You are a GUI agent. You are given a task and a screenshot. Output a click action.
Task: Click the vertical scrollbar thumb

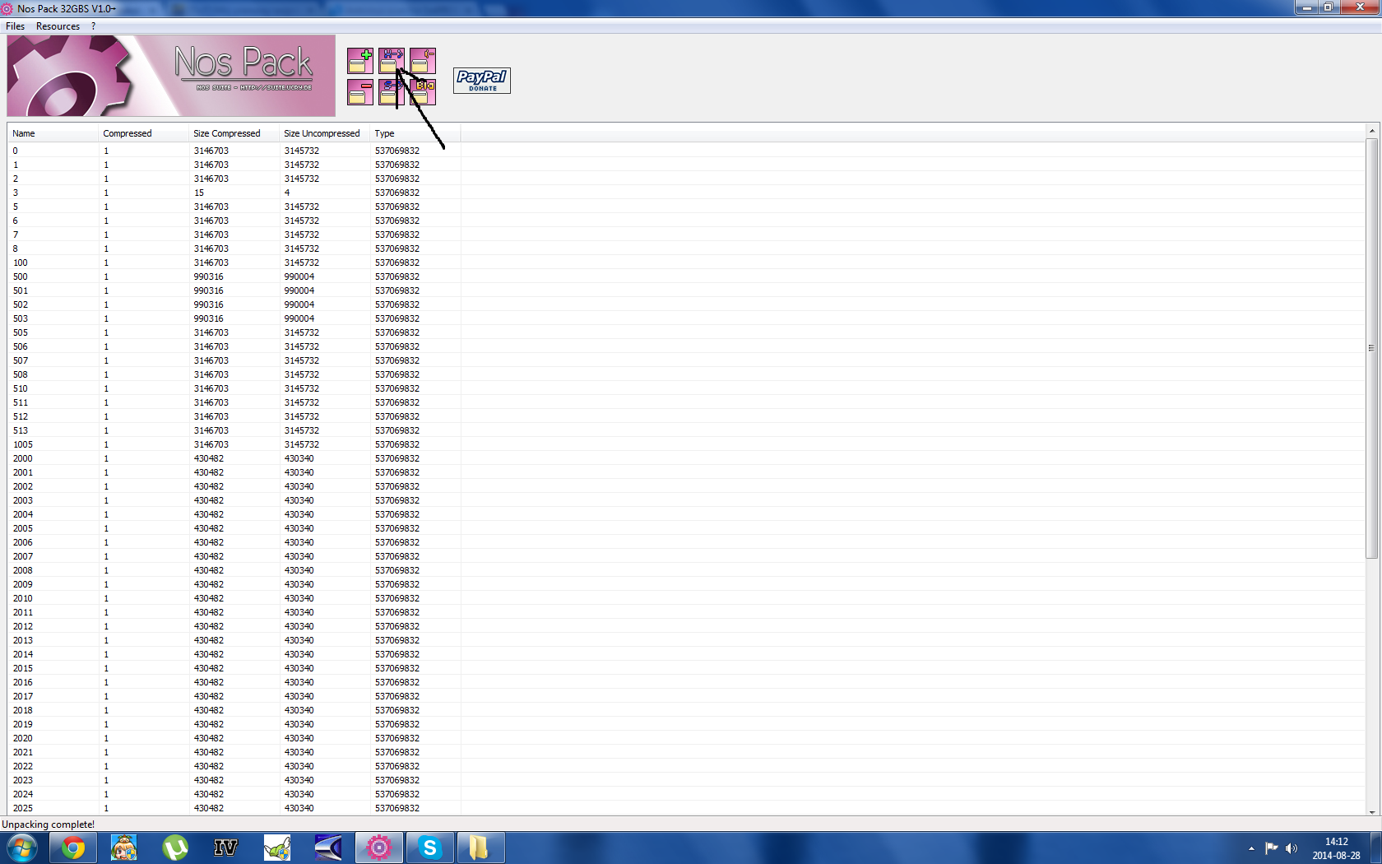[x=1371, y=348]
